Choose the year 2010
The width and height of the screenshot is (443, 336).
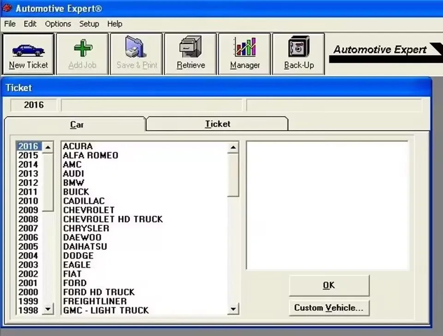[x=29, y=200]
